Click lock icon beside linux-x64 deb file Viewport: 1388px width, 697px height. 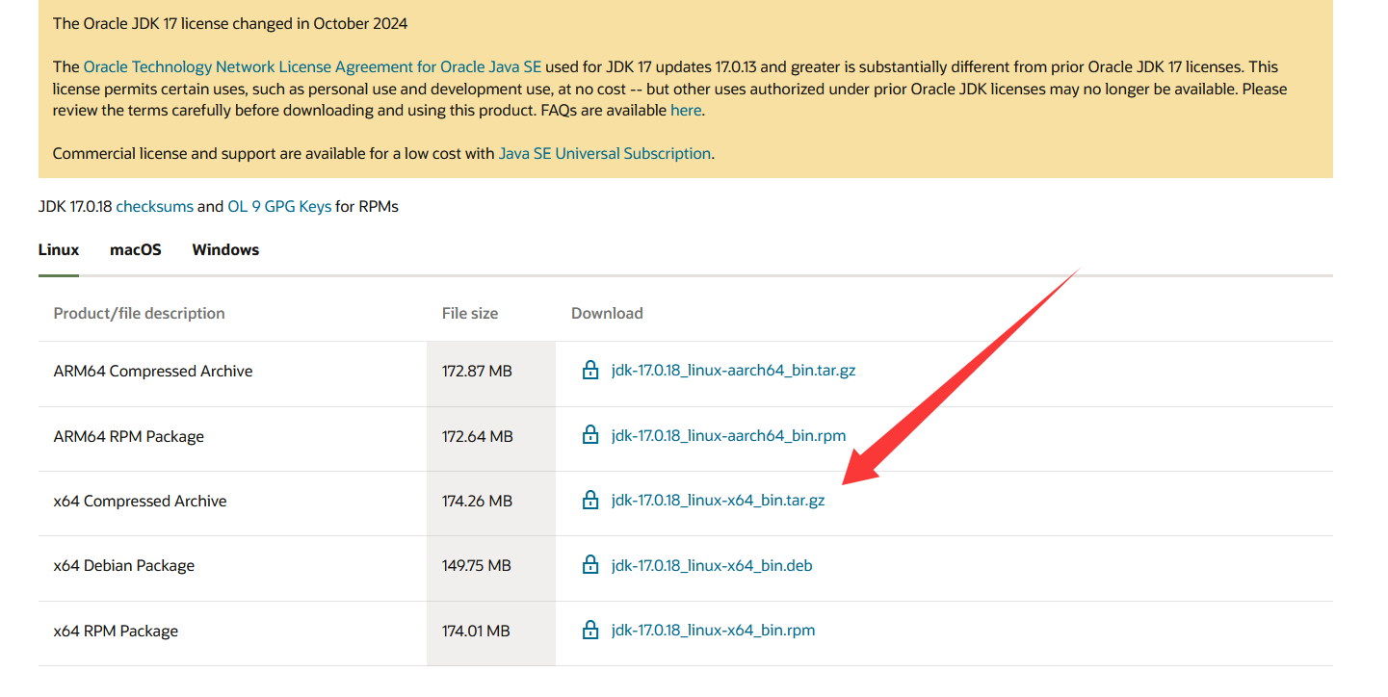[590, 566]
